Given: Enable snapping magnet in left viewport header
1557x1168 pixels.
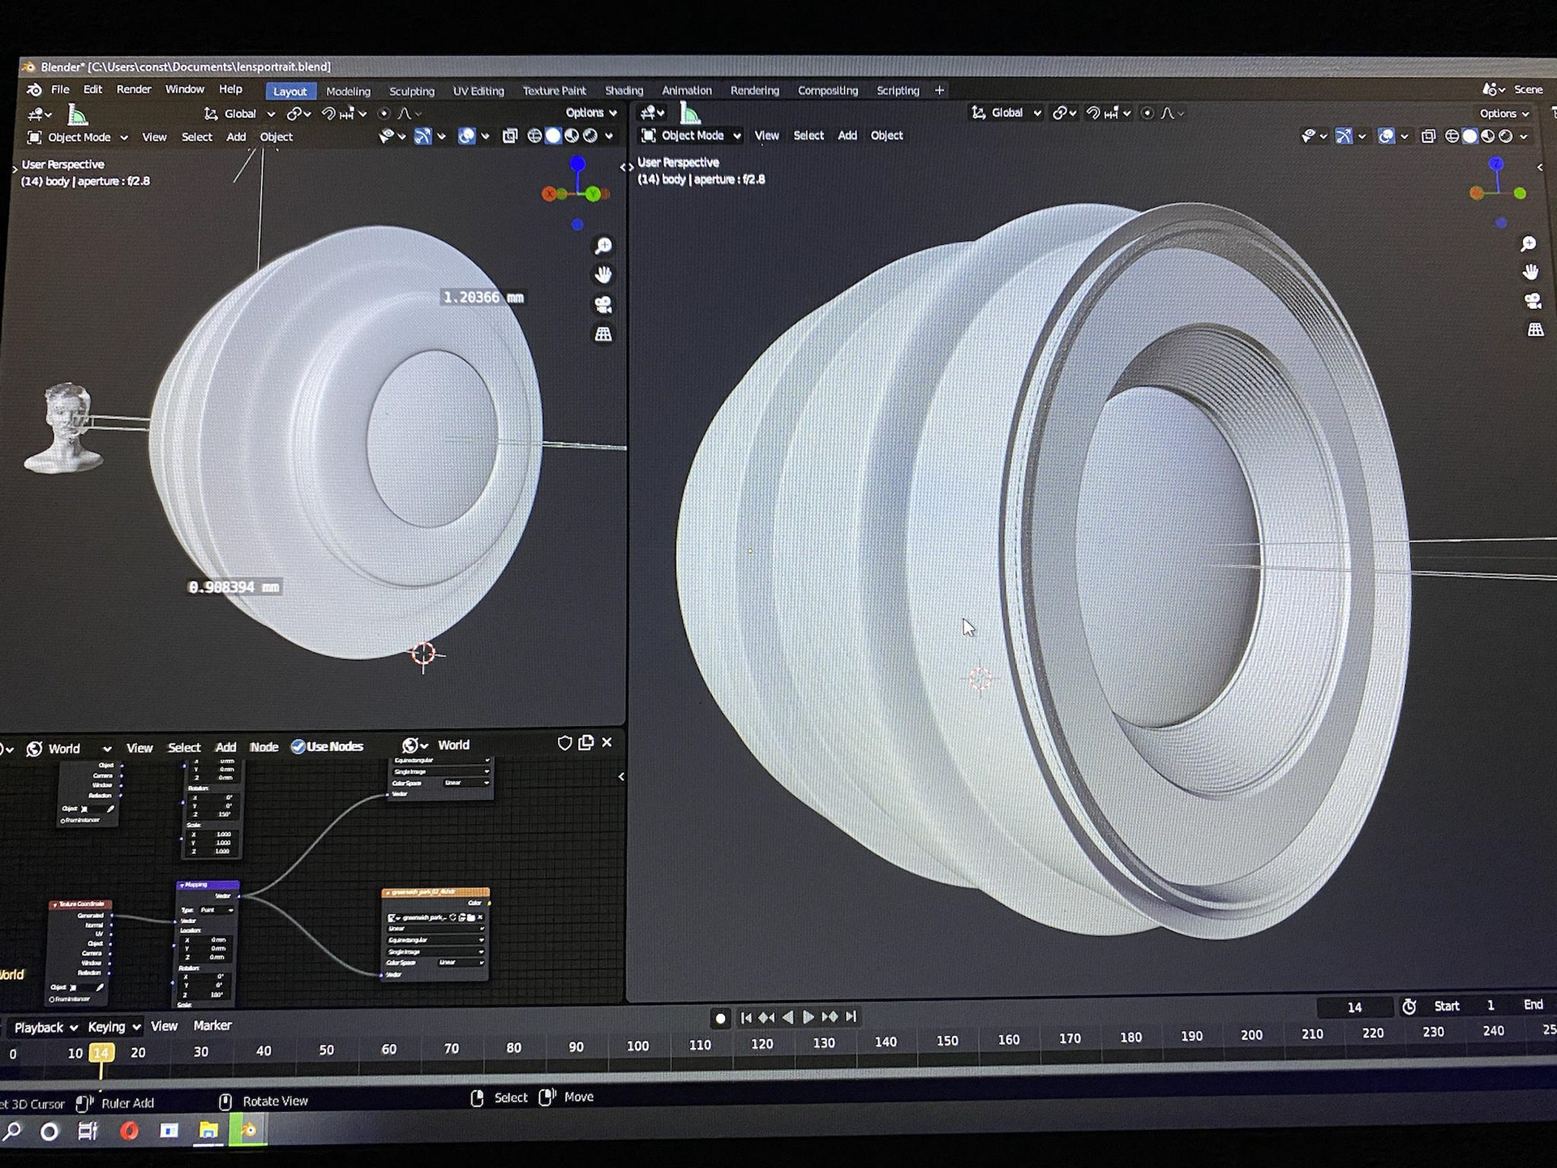Looking at the screenshot, I should tap(328, 114).
